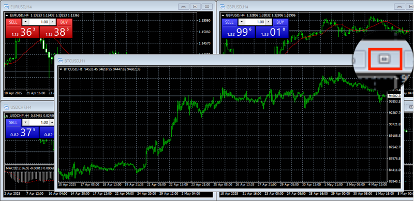Click the GBPUSD volume input field

coord(255,22)
